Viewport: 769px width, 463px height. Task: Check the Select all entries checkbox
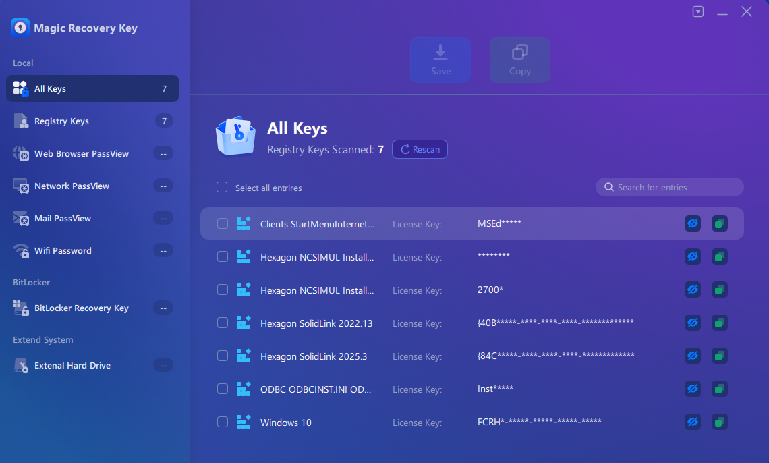[x=222, y=188]
